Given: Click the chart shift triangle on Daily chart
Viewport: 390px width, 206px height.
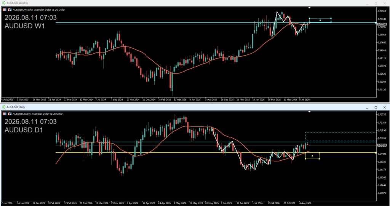Looking at the screenshot, I should (309, 112).
